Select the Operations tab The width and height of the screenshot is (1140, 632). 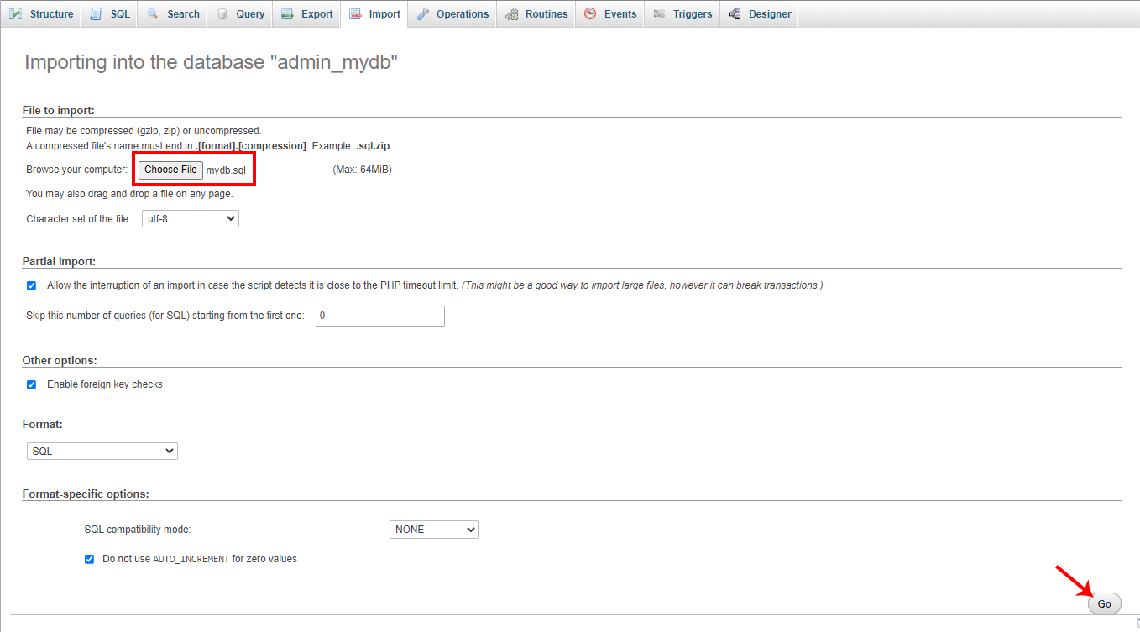(452, 14)
